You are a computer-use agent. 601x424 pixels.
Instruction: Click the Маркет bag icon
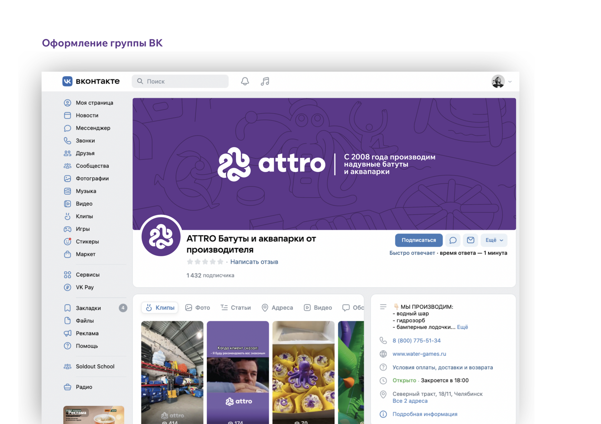67,254
